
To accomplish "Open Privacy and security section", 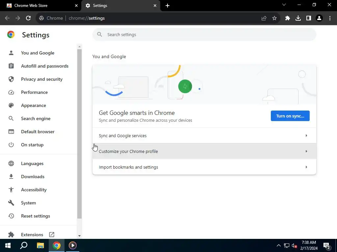I will (x=42, y=79).
